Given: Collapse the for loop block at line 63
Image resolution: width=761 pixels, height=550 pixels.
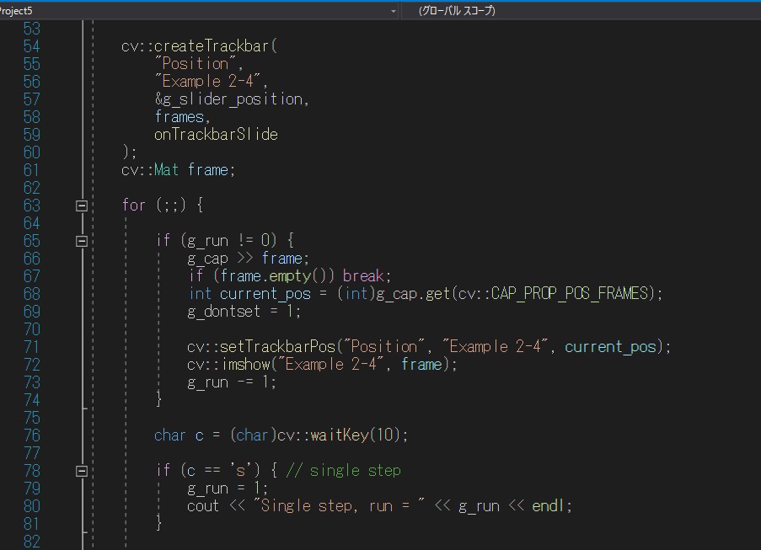Looking at the screenshot, I should click(x=82, y=206).
